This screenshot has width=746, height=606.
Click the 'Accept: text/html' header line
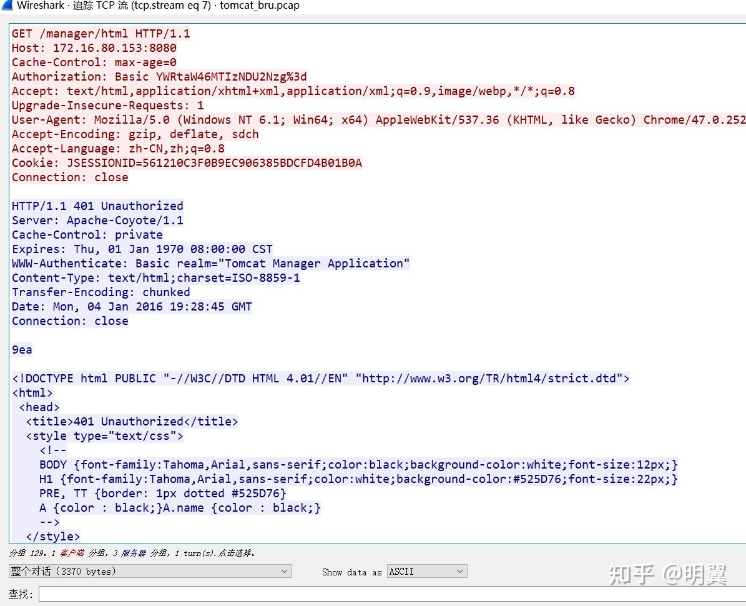click(x=293, y=91)
